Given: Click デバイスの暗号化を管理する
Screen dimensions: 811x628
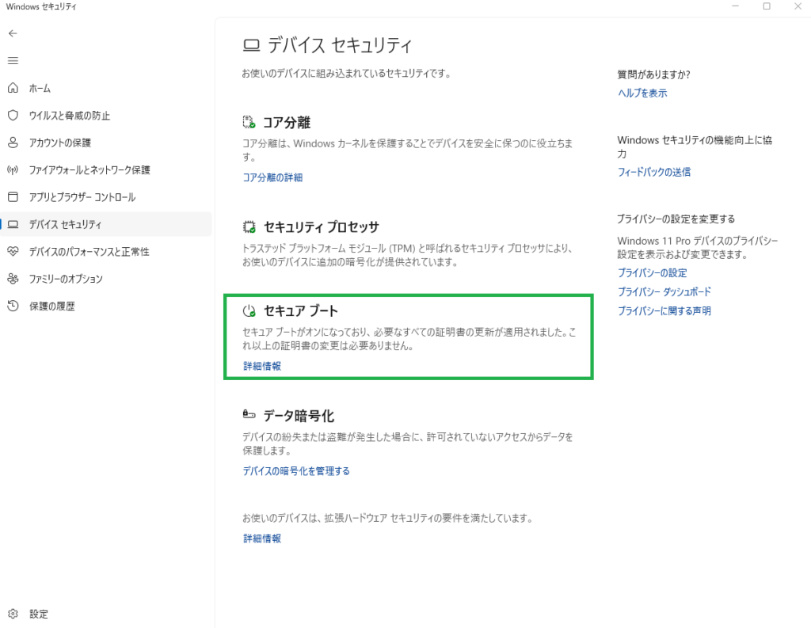Looking at the screenshot, I should point(296,470).
